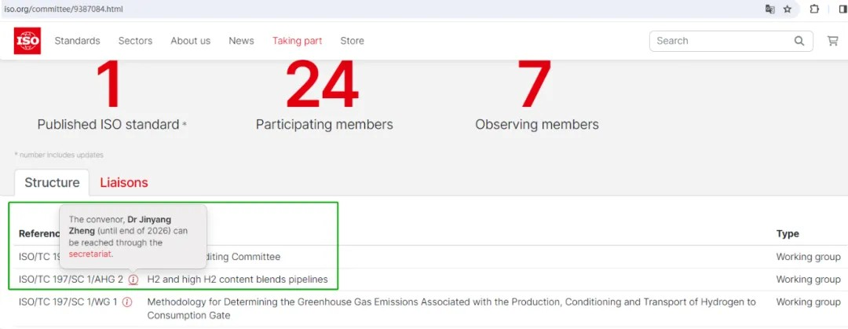Bookmark page with the star icon
This screenshot has height=329, width=848.
pyautogui.click(x=788, y=9)
